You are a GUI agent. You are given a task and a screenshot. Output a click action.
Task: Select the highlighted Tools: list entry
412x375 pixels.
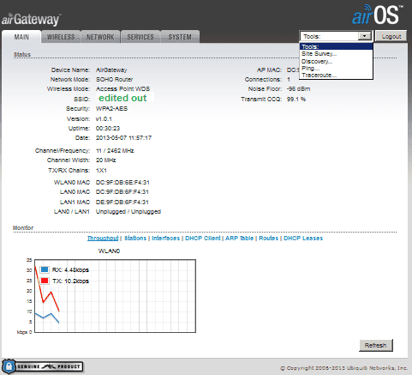click(x=336, y=46)
